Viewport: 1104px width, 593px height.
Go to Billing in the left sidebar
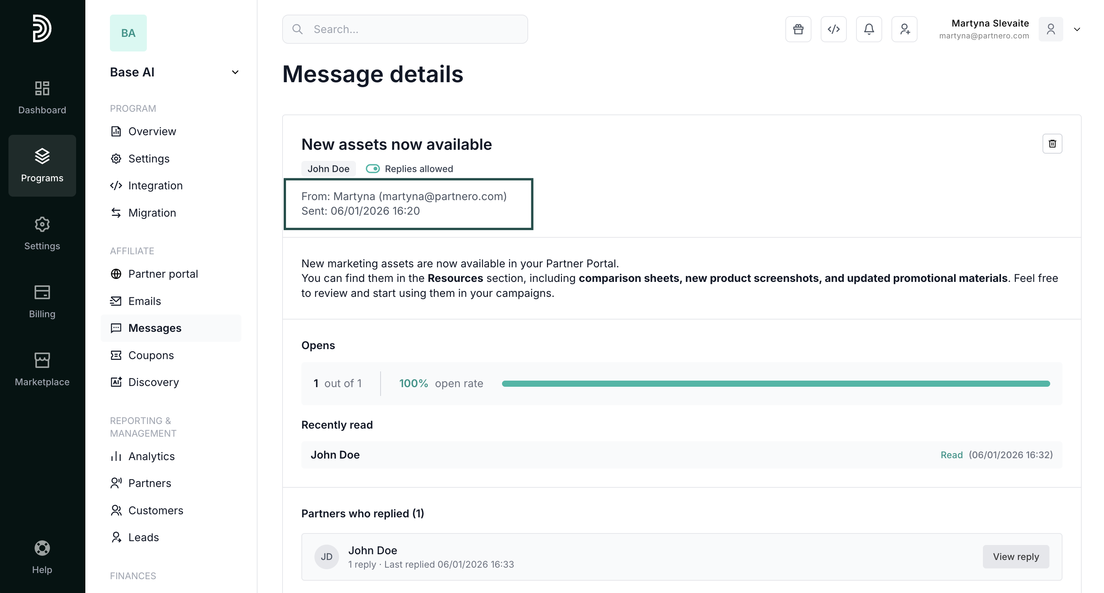pos(42,301)
